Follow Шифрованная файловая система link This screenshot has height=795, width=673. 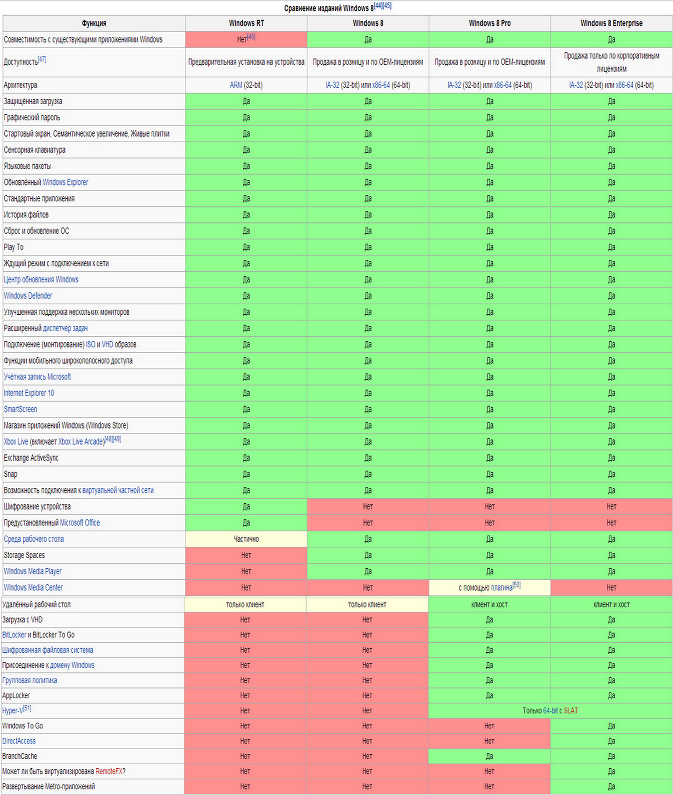(48, 650)
